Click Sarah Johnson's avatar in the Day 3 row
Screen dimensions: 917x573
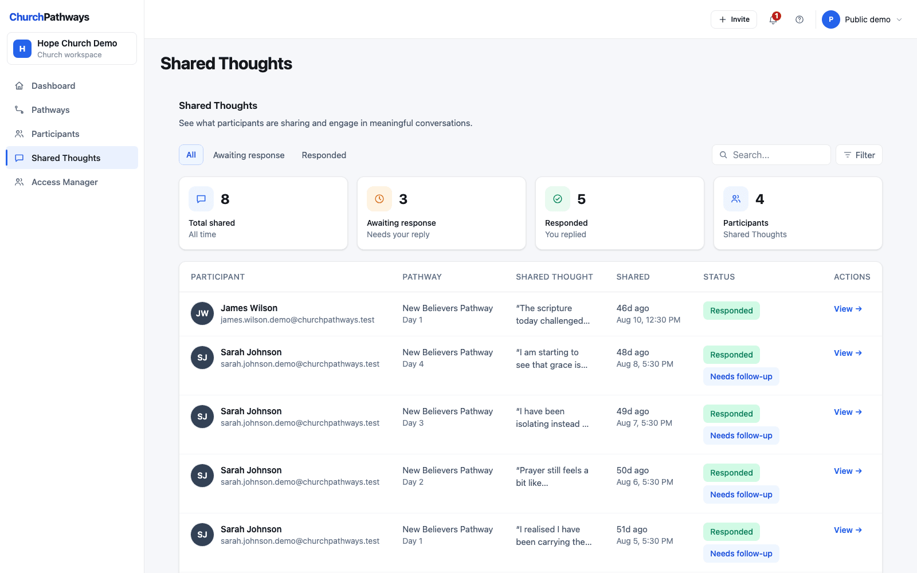(x=202, y=417)
